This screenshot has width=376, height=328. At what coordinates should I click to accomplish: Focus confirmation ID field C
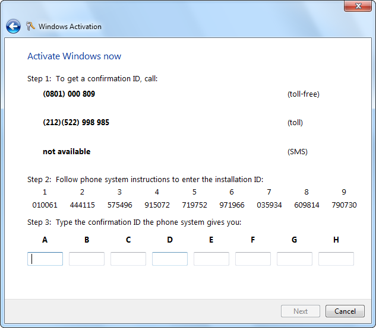pos(128,259)
